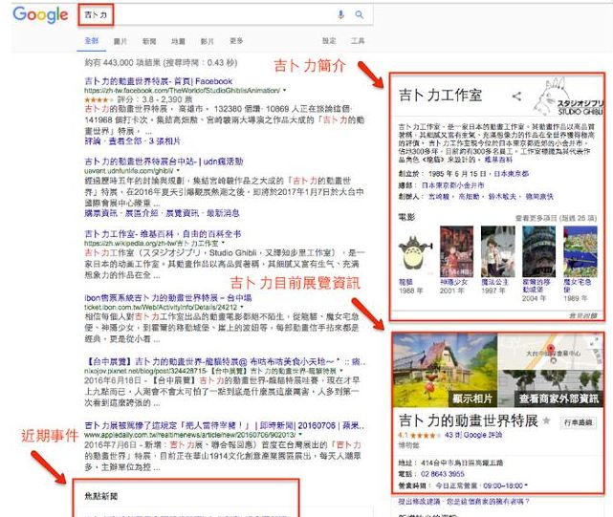Open the Facebook 吉卜力的動畫世界特展 result

pyautogui.click(x=159, y=81)
